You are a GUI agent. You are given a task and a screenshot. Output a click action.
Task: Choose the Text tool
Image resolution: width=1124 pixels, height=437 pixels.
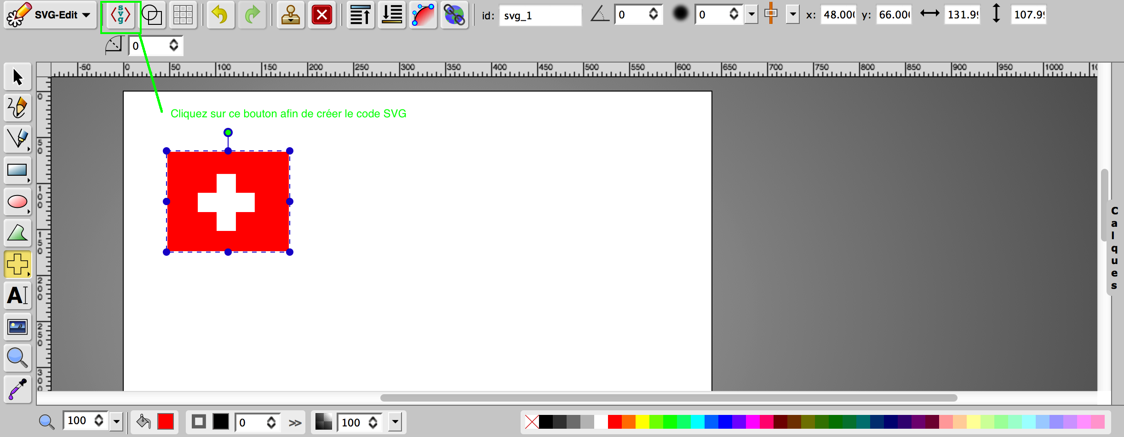tap(17, 295)
